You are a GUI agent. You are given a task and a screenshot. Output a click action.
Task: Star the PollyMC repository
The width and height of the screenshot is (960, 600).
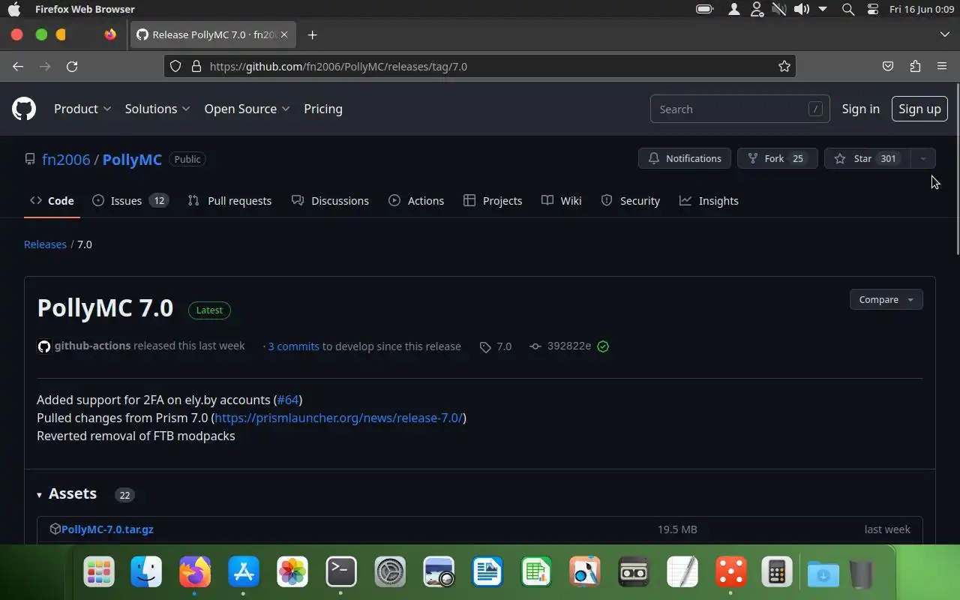pyautogui.click(x=868, y=158)
